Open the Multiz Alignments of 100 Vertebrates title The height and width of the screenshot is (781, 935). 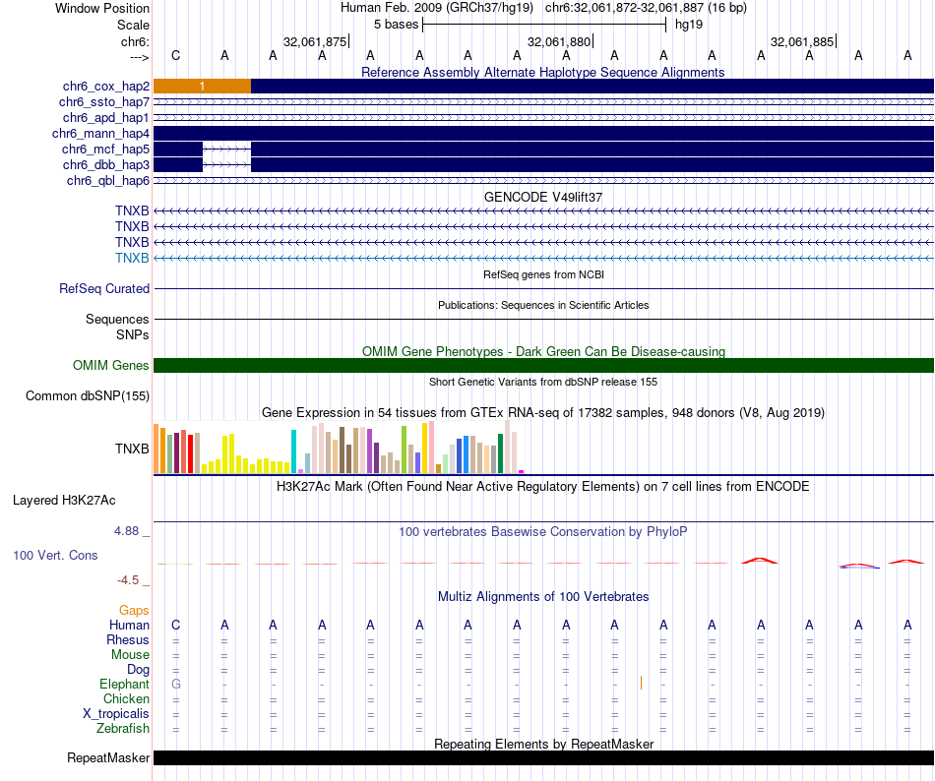(543, 597)
